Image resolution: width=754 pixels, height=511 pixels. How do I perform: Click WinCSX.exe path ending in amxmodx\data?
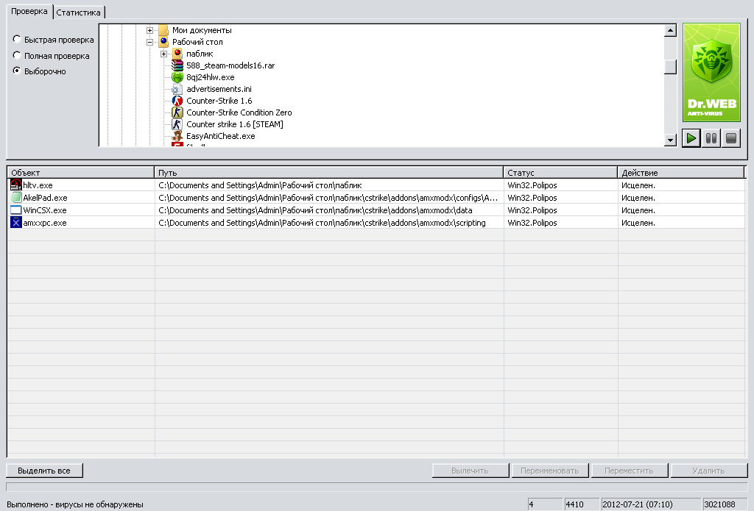(x=315, y=210)
